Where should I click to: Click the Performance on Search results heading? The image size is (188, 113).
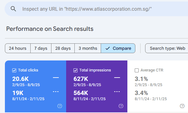50,29
